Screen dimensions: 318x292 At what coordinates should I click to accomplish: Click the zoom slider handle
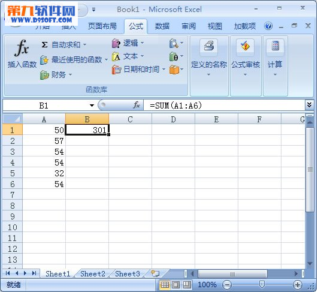pos(262,285)
